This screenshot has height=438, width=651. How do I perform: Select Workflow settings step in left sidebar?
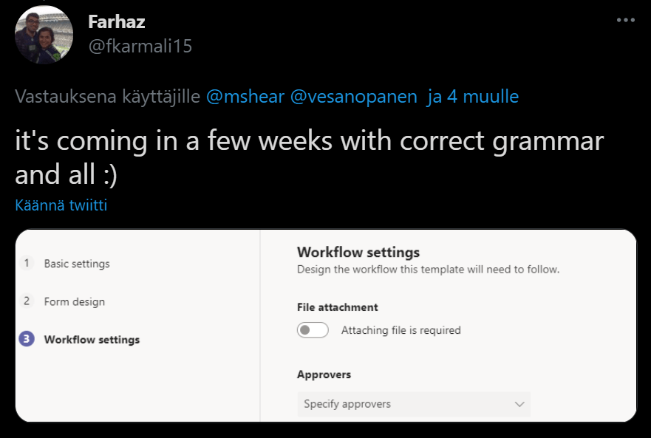[92, 340]
